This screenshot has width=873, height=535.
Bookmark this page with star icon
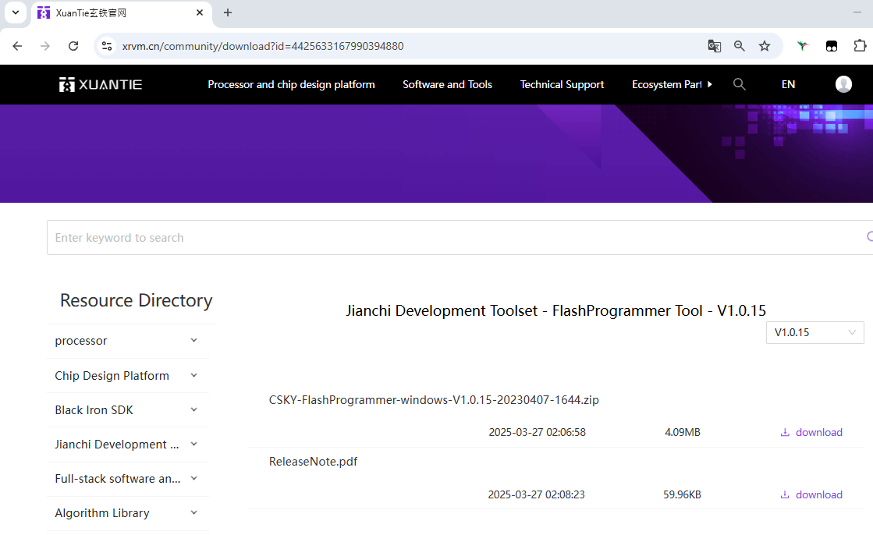(765, 46)
